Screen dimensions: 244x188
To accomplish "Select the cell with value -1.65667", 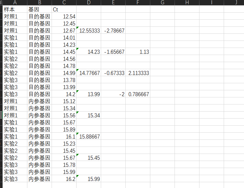I will point(113,52).
